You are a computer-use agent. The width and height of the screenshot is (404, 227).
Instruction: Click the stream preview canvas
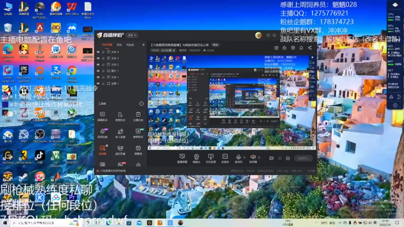point(231,102)
